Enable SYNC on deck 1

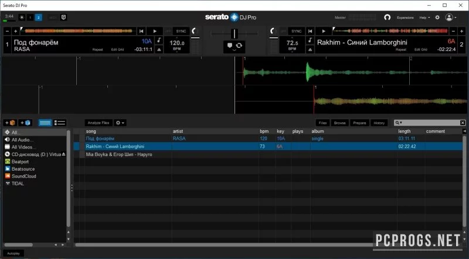click(181, 31)
